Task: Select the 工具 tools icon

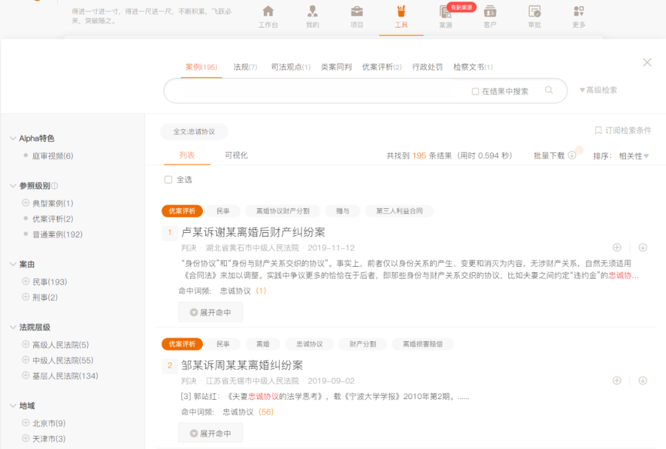Action: [x=401, y=12]
